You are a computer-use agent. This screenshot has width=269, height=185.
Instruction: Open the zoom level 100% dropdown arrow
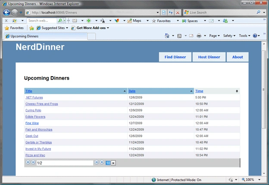(260, 179)
